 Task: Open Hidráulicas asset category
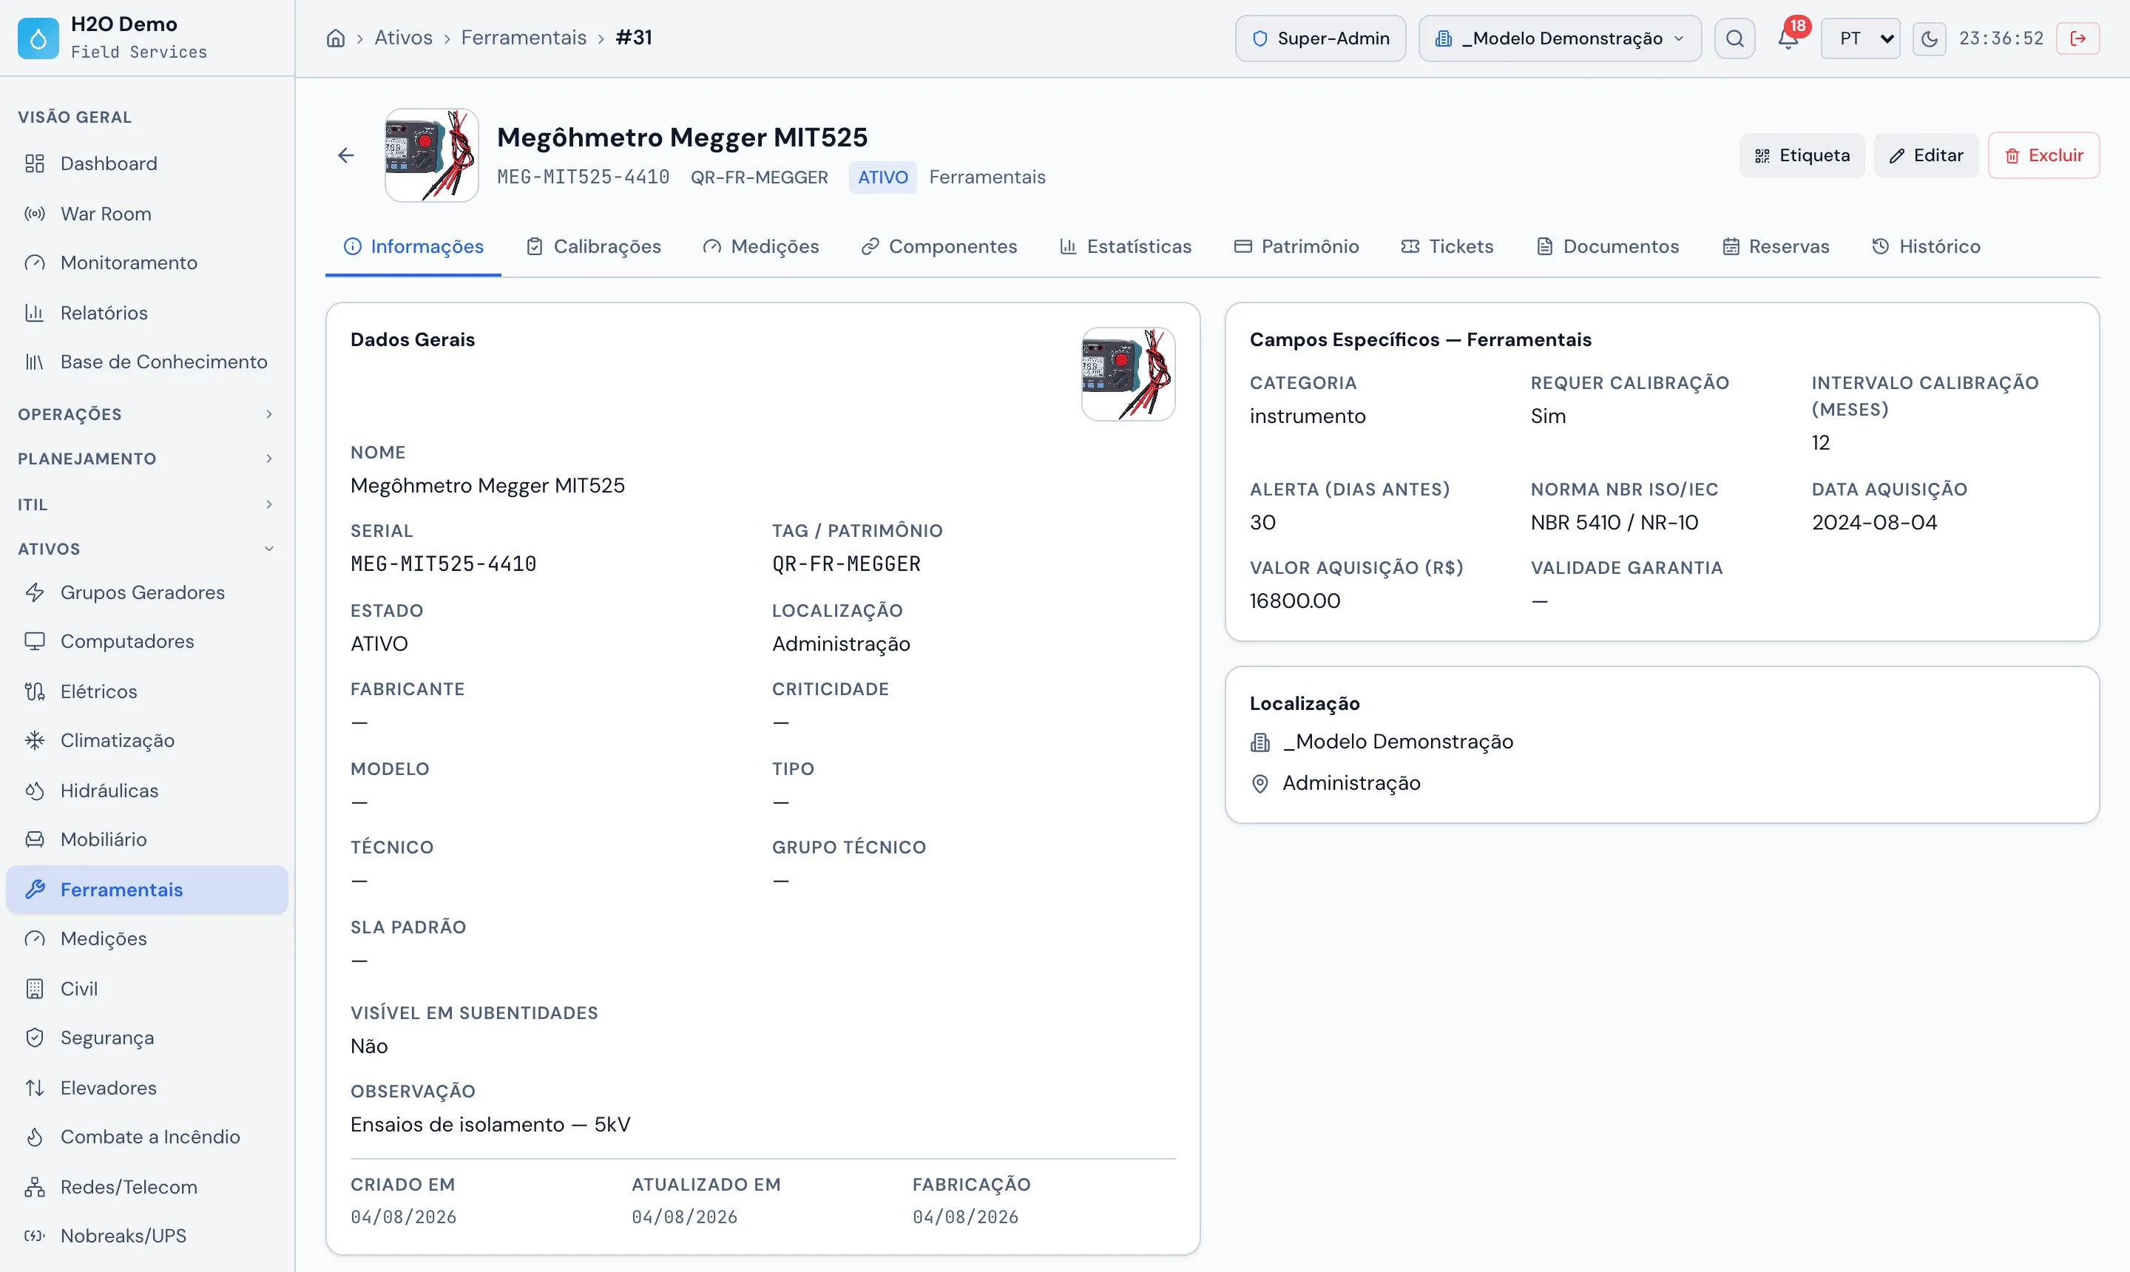pos(146,791)
